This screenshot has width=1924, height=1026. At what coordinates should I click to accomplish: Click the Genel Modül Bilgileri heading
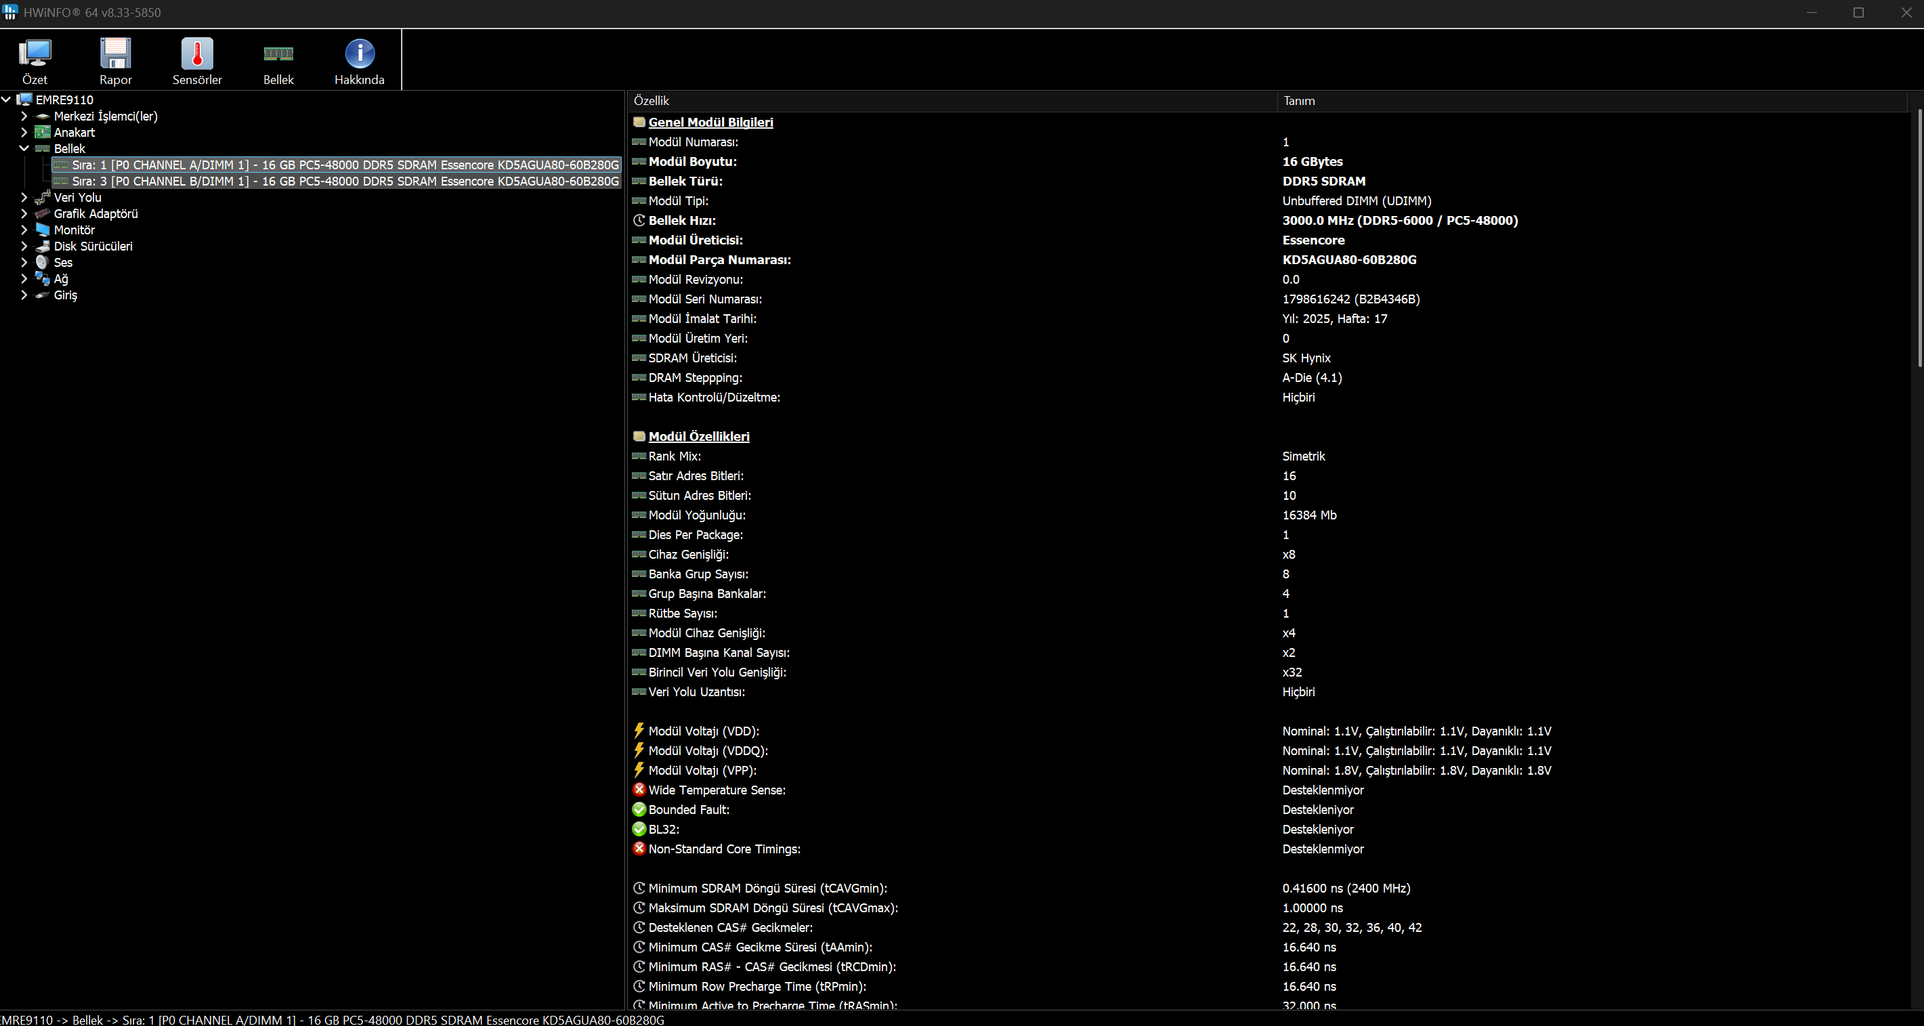pos(710,123)
